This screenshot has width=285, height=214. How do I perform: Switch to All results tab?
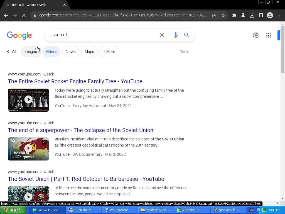pyautogui.click(x=14, y=52)
